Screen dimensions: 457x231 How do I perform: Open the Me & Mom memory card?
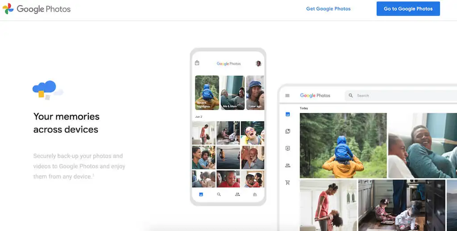click(x=232, y=93)
